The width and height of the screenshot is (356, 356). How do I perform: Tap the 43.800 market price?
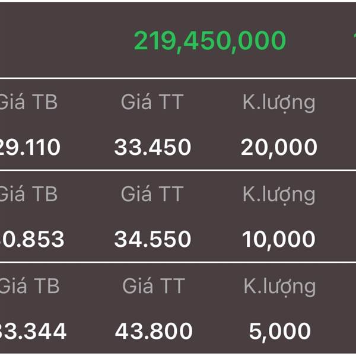click(x=154, y=331)
